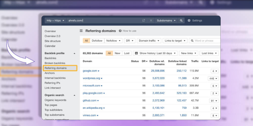Open google.com links to target dropdown (4)
The height and width of the screenshot is (126, 253).
215,71
